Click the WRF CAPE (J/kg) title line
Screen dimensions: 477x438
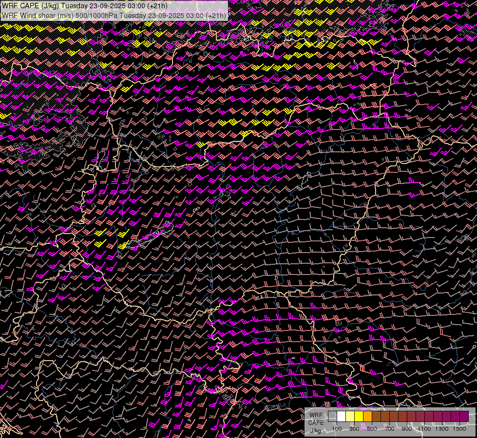click(x=84, y=5)
